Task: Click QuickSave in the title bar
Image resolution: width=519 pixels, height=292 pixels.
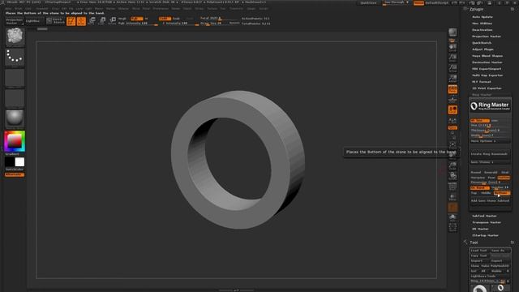Action: pyautogui.click(x=368, y=3)
